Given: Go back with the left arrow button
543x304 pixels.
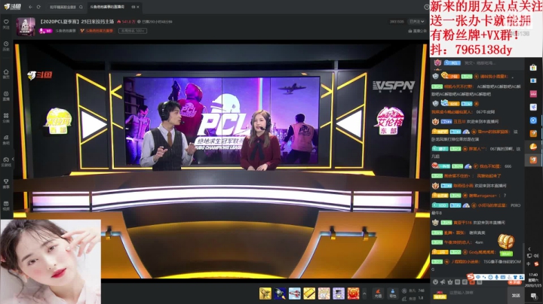Looking at the screenshot, I should pos(30,7).
